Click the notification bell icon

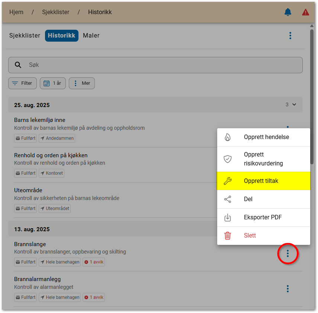[x=288, y=12]
